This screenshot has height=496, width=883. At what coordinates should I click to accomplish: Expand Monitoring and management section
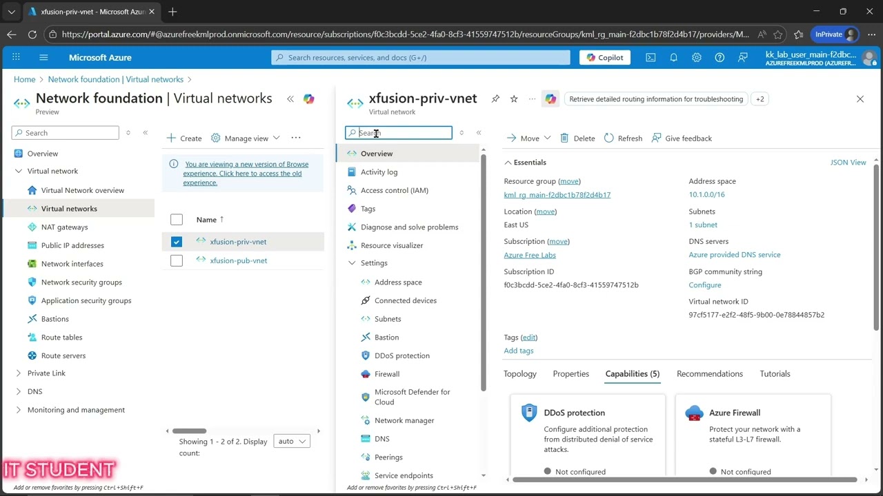[19, 410]
